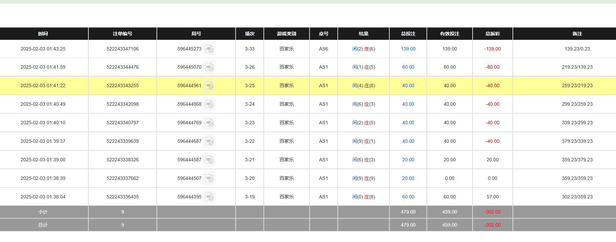Open video replay icon for round 596445273
The width and height of the screenshot is (616, 242).
[x=209, y=49]
